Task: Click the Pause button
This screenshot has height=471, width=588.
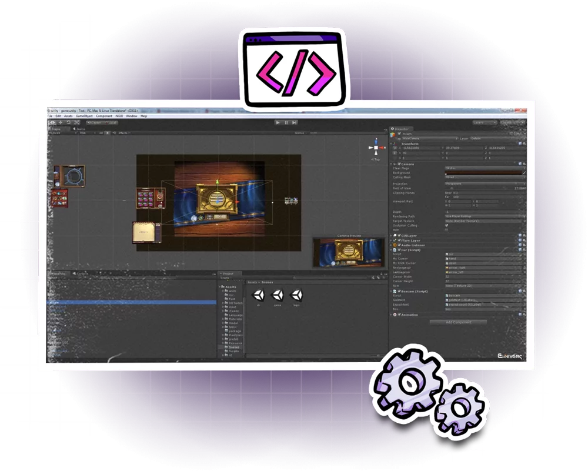Action: click(x=286, y=123)
